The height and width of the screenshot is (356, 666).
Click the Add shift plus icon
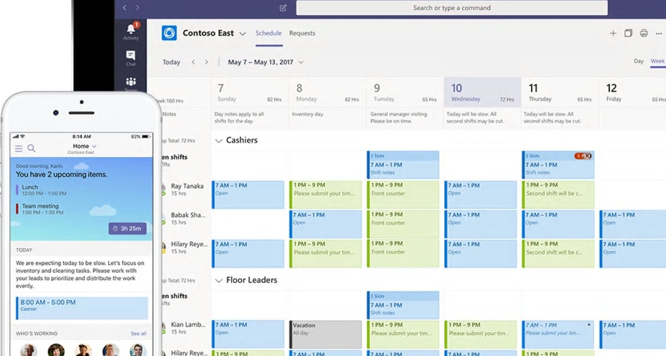(x=613, y=33)
